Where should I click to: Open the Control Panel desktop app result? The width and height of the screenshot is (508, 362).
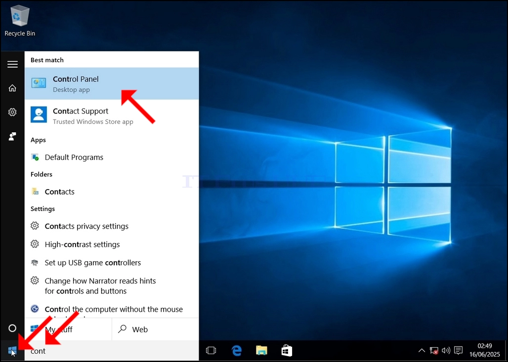click(x=112, y=83)
